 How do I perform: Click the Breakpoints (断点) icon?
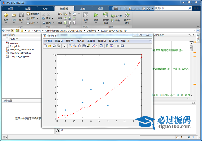pos(86,15)
